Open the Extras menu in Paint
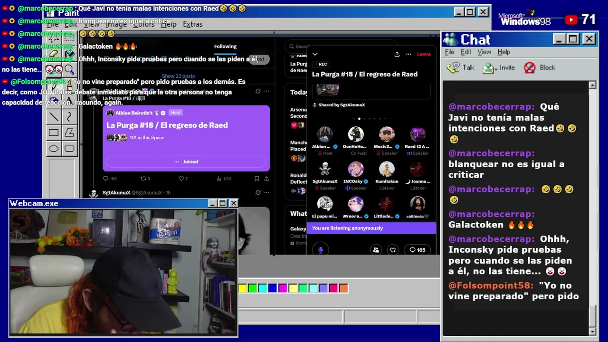This screenshot has width=608, height=342. 192,24
